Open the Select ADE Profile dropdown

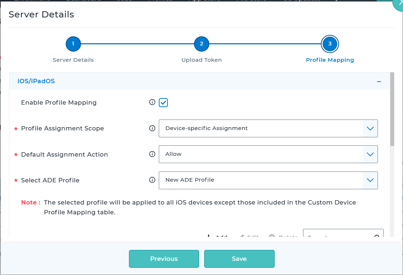pyautogui.click(x=268, y=180)
